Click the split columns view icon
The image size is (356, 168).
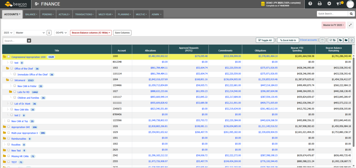tap(322, 40)
